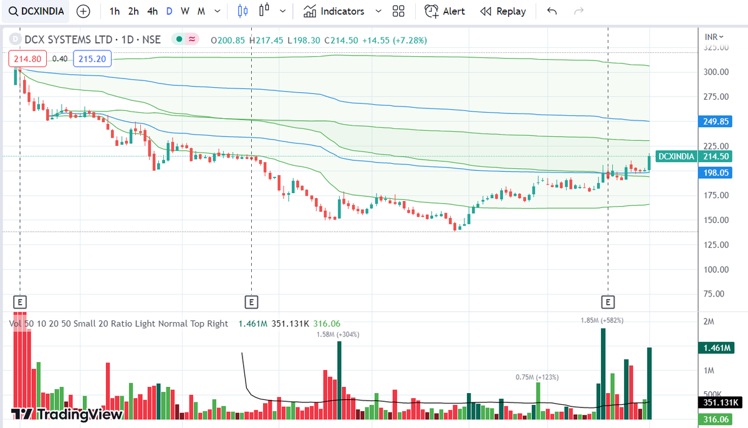Click the TradingView logo

66,414
